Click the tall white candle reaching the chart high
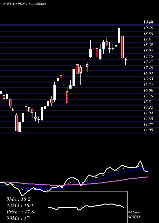 pos(119,36)
